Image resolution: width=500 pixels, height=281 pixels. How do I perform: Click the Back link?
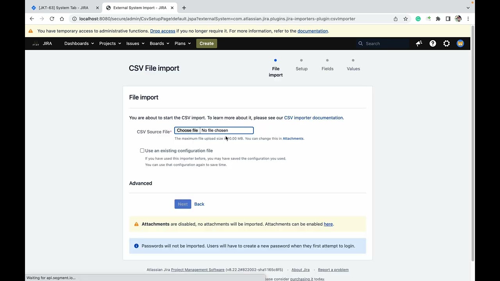click(199, 204)
